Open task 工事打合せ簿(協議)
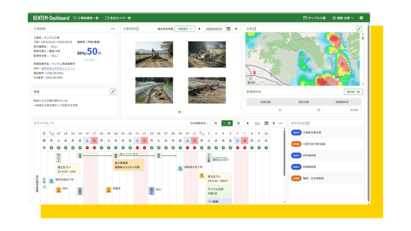The height and width of the screenshot is (231, 411). (314, 144)
